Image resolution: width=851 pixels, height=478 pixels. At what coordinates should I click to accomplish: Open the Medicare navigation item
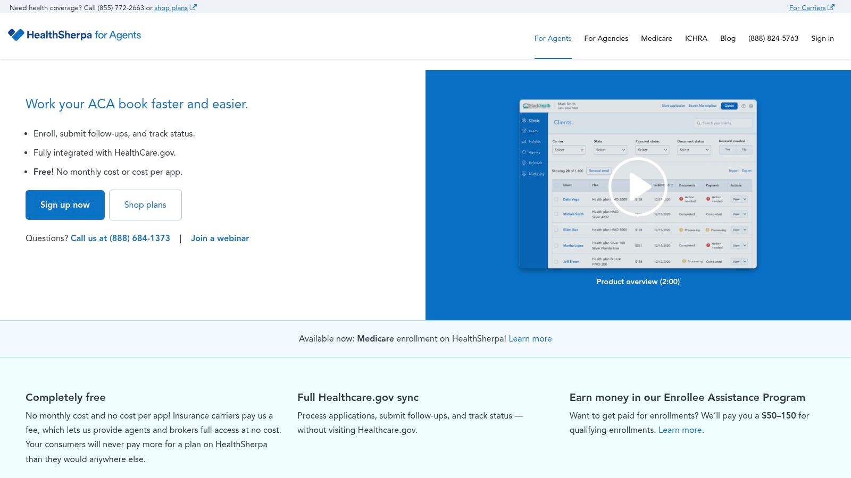(x=656, y=38)
